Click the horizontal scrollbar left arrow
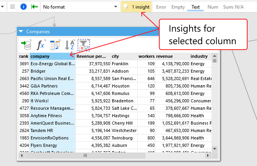 [22, 155]
